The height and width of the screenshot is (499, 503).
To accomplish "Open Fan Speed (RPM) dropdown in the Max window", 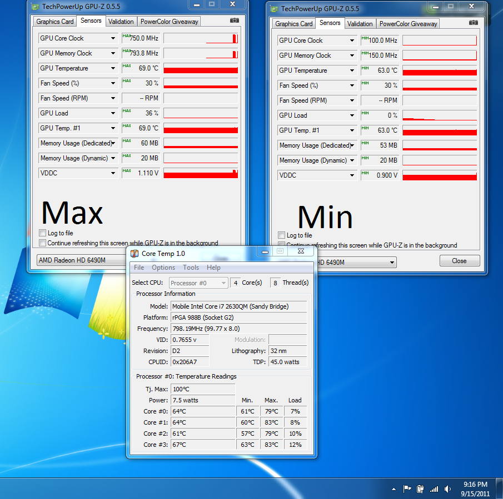I will [x=113, y=98].
